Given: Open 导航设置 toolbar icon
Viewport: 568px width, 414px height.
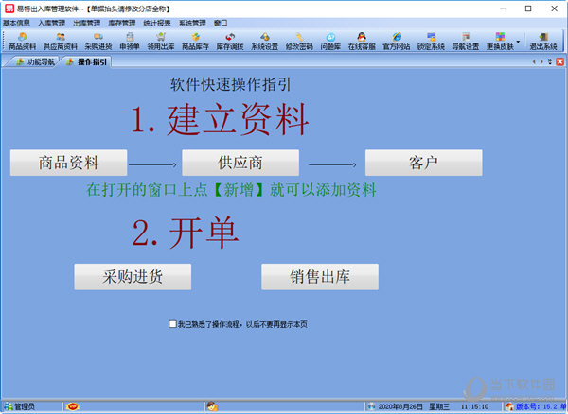Looking at the screenshot, I should point(466,41).
